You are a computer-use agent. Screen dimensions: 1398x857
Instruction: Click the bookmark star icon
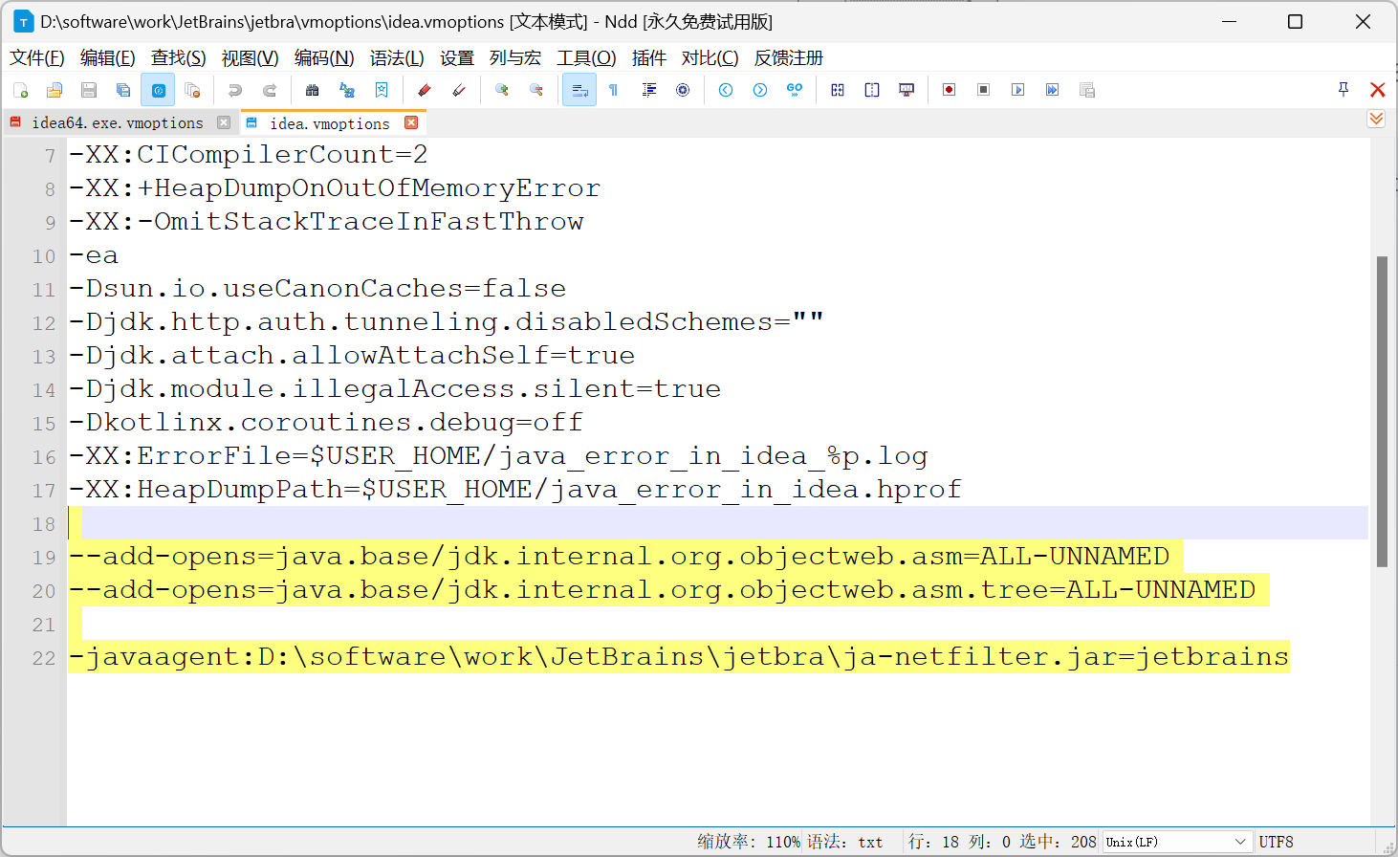[x=382, y=90]
